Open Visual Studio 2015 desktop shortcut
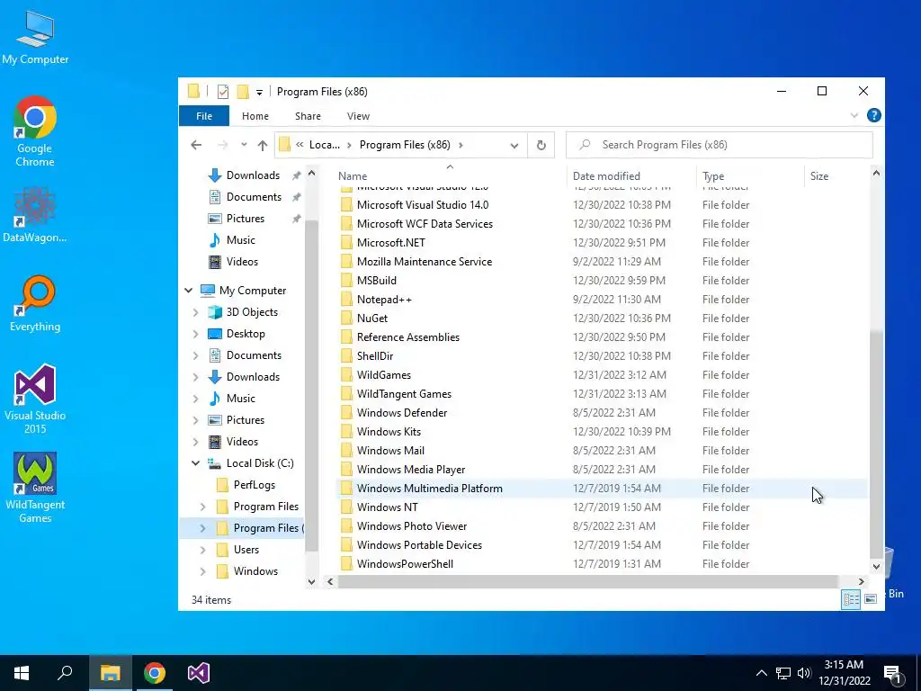Viewport: 921px width, 691px height. [x=35, y=399]
